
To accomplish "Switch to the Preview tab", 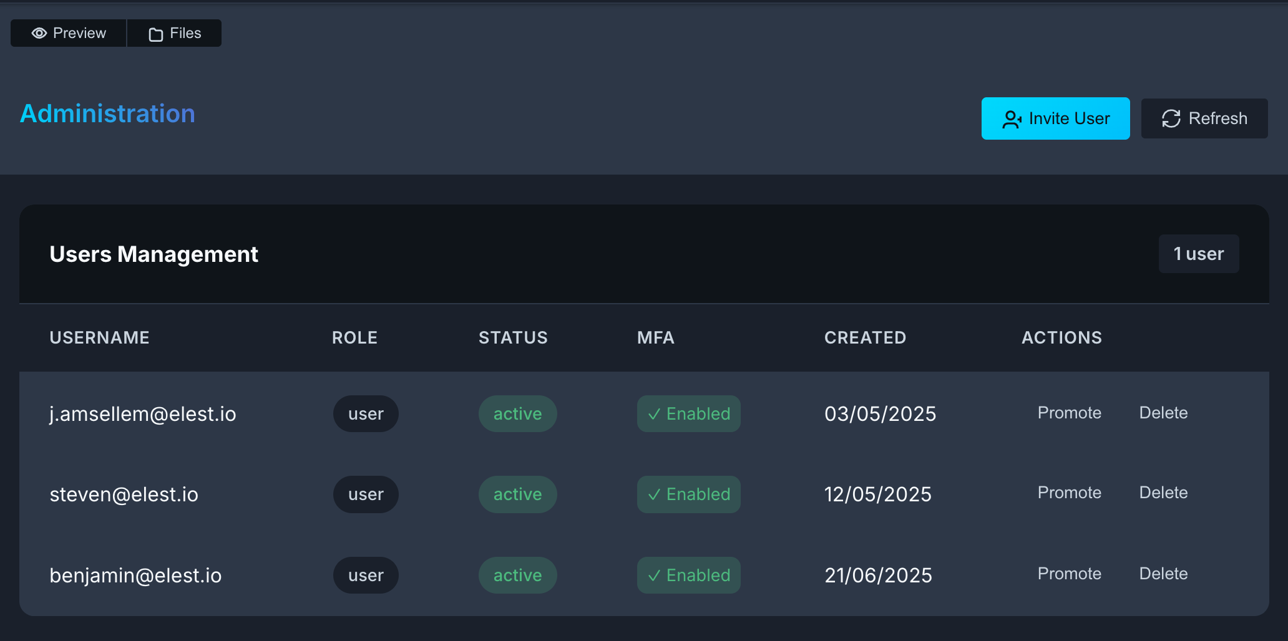I will (68, 32).
